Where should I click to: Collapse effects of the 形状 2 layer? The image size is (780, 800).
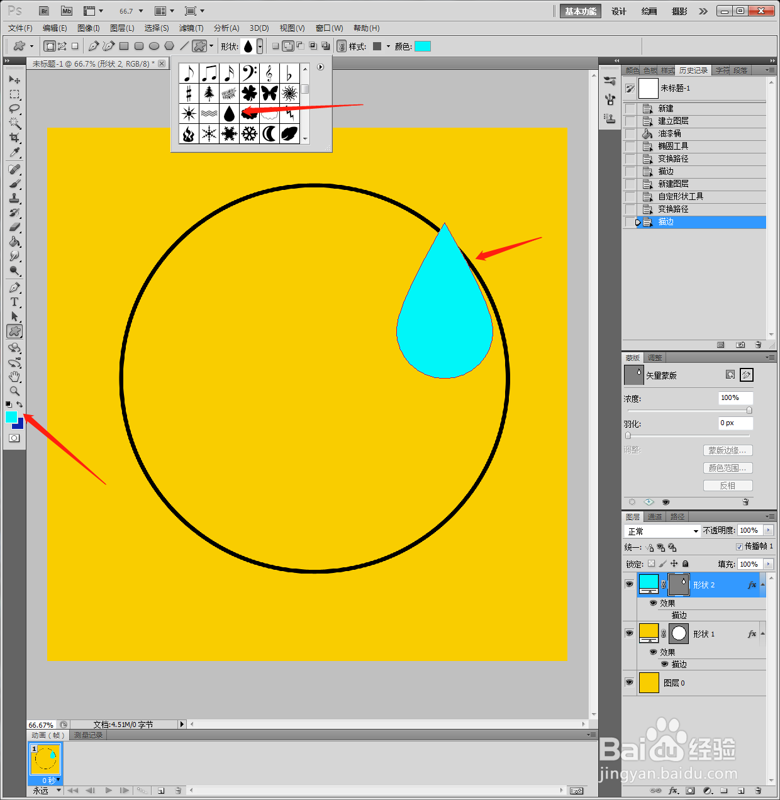[763, 584]
